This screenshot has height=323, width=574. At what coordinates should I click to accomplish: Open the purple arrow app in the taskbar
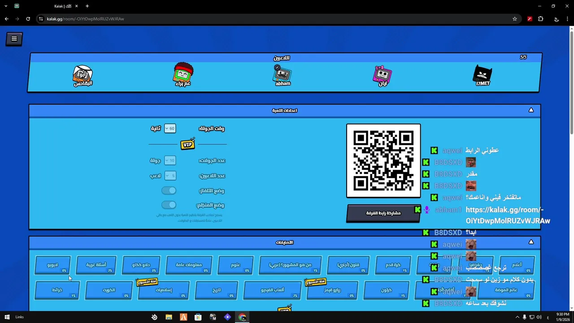click(227, 317)
